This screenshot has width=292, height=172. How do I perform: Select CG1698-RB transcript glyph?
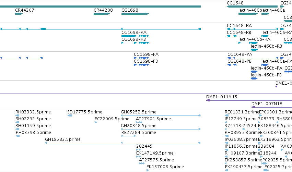[x=135, y=43]
